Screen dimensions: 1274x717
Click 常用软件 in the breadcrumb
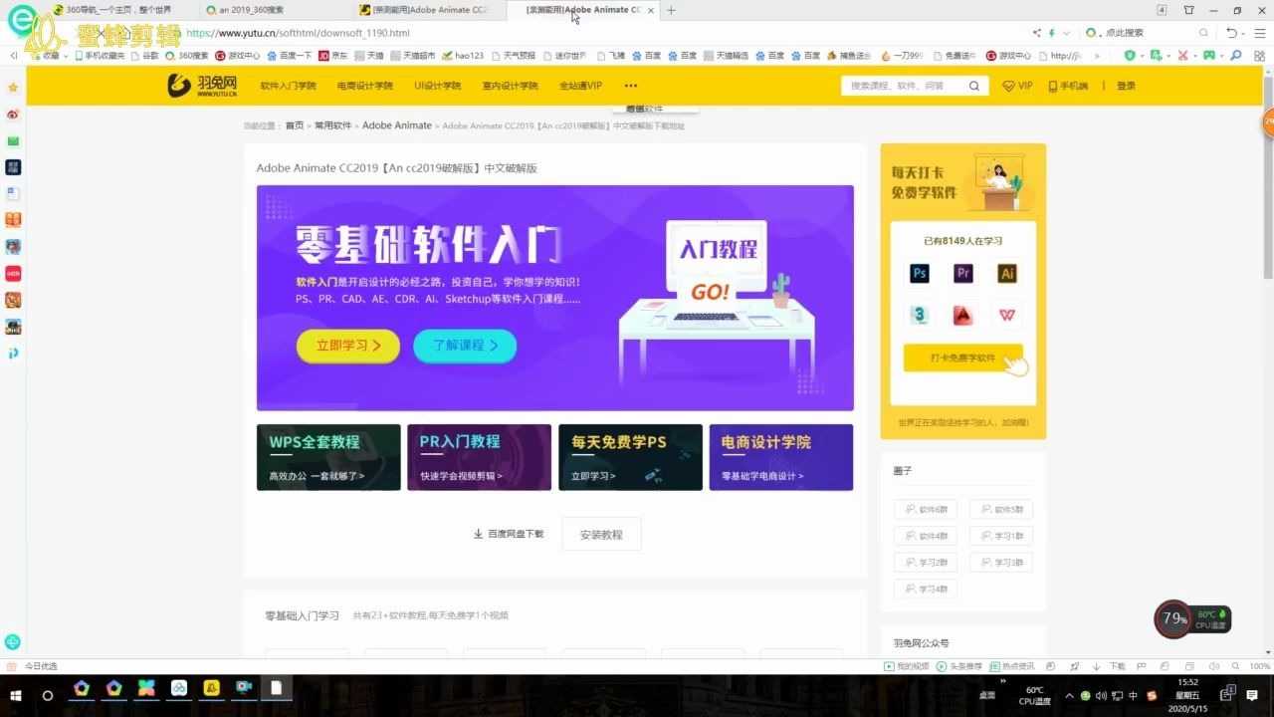[x=333, y=125]
